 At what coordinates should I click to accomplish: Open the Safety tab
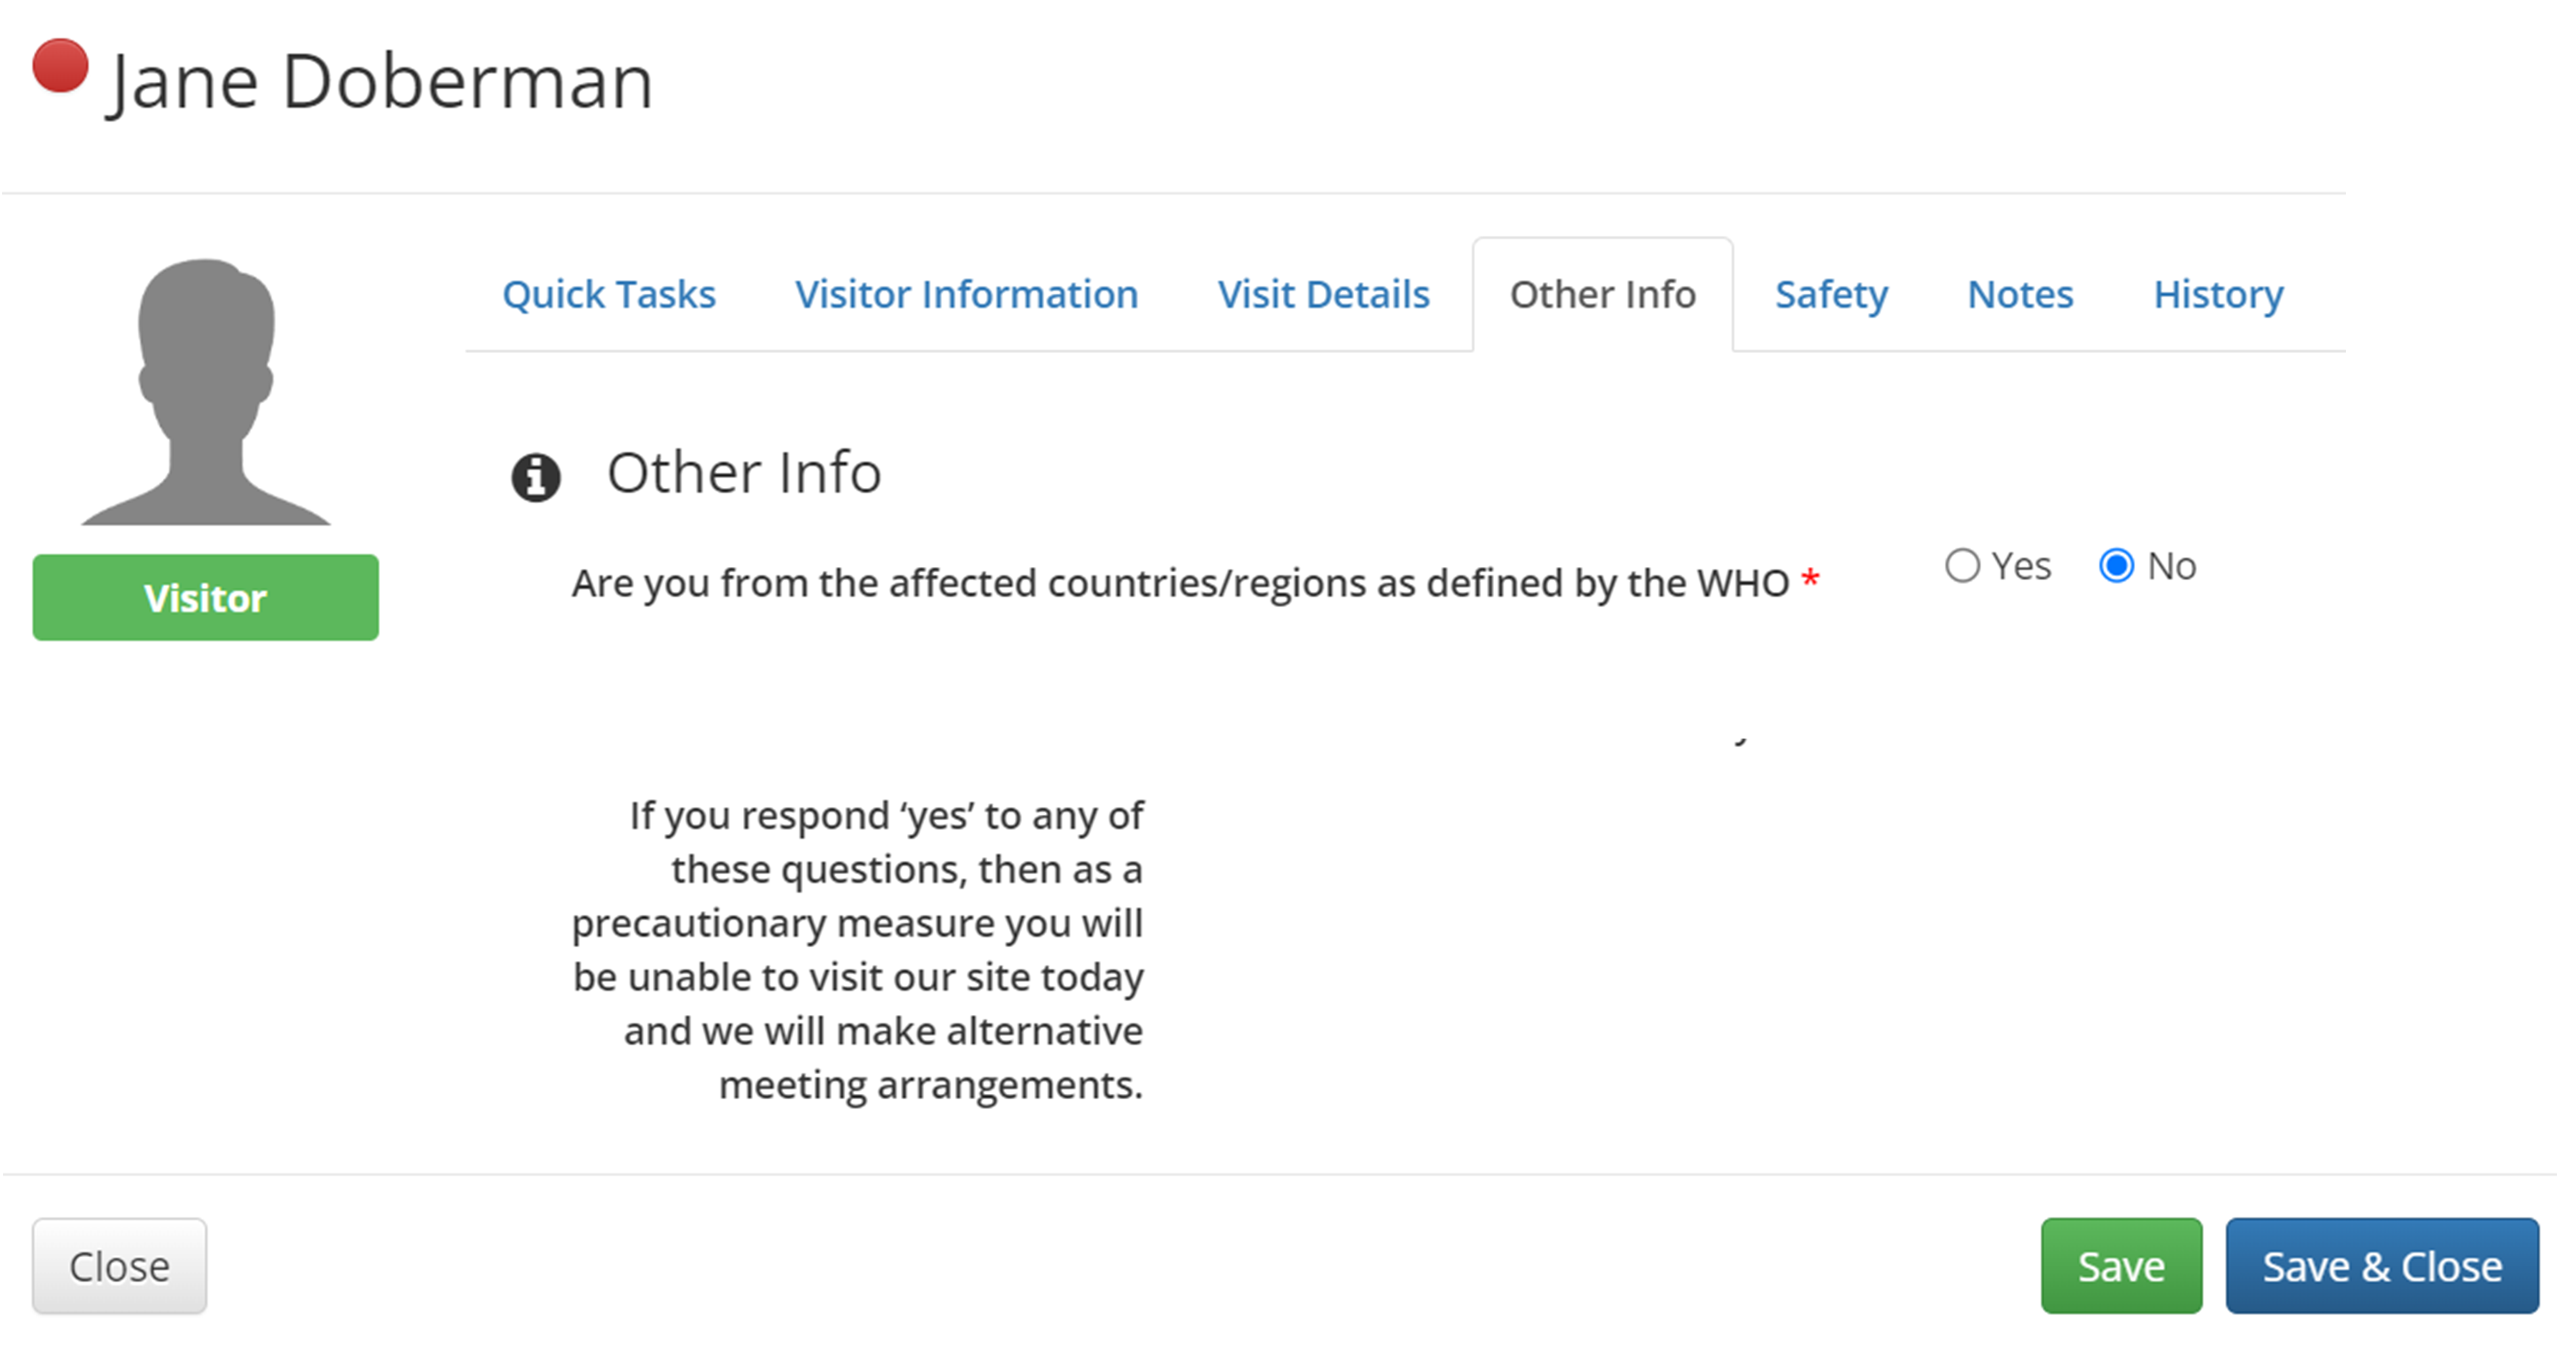[1831, 295]
